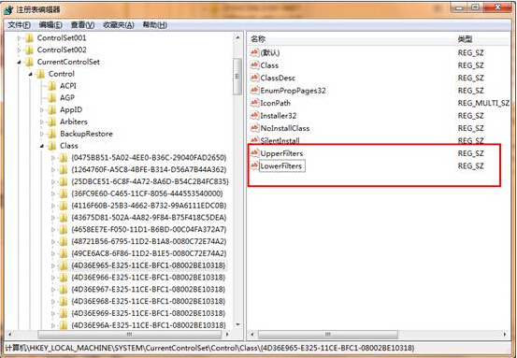
Task: Click the EnumPropPages32 value icon
Action: [x=254, y=91]
